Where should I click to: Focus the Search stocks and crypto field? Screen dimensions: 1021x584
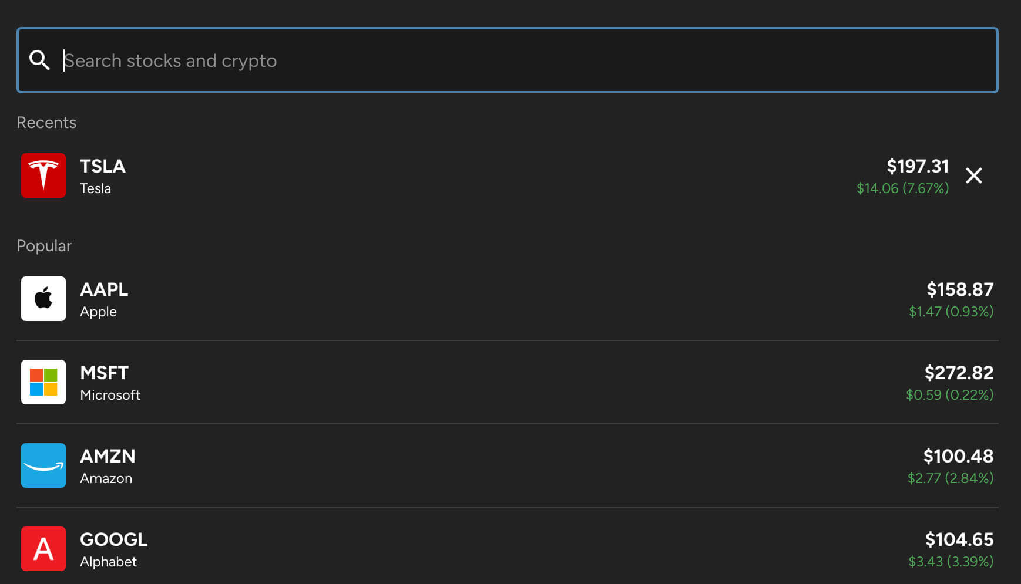click(508, 60)
